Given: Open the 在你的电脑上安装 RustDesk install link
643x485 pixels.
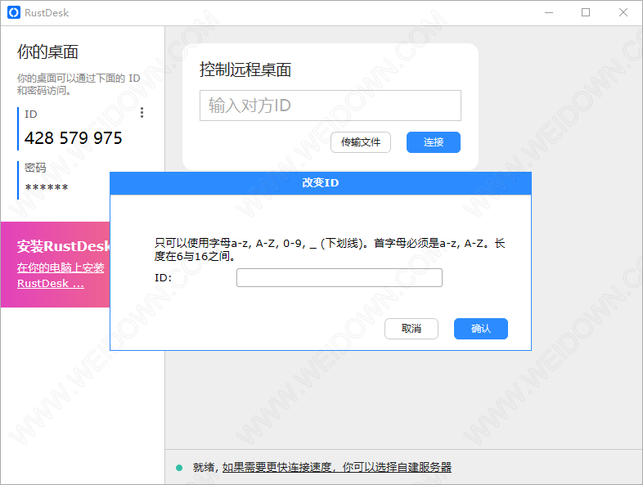Looking at the screenshot, I should pyautogui.click(x=61, y=276).
